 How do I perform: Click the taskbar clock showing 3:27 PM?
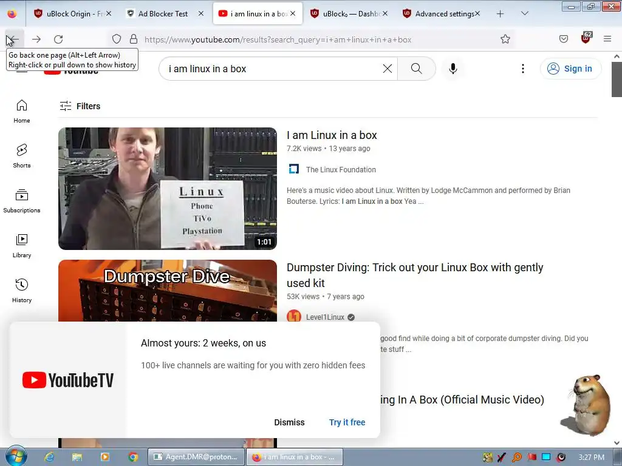(x=591, y=458)
